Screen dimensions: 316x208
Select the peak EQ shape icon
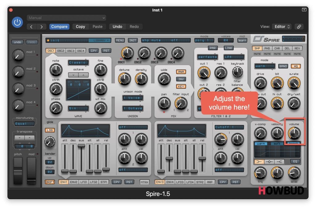[x=270, y=161]
